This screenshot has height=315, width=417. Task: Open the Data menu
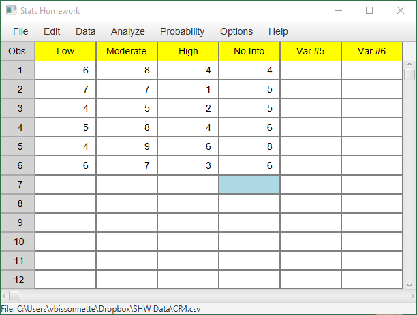tap(85, 31)
